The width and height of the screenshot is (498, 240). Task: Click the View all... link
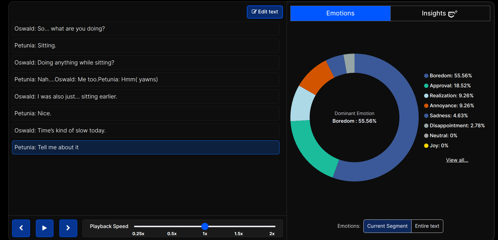point(457,160)
